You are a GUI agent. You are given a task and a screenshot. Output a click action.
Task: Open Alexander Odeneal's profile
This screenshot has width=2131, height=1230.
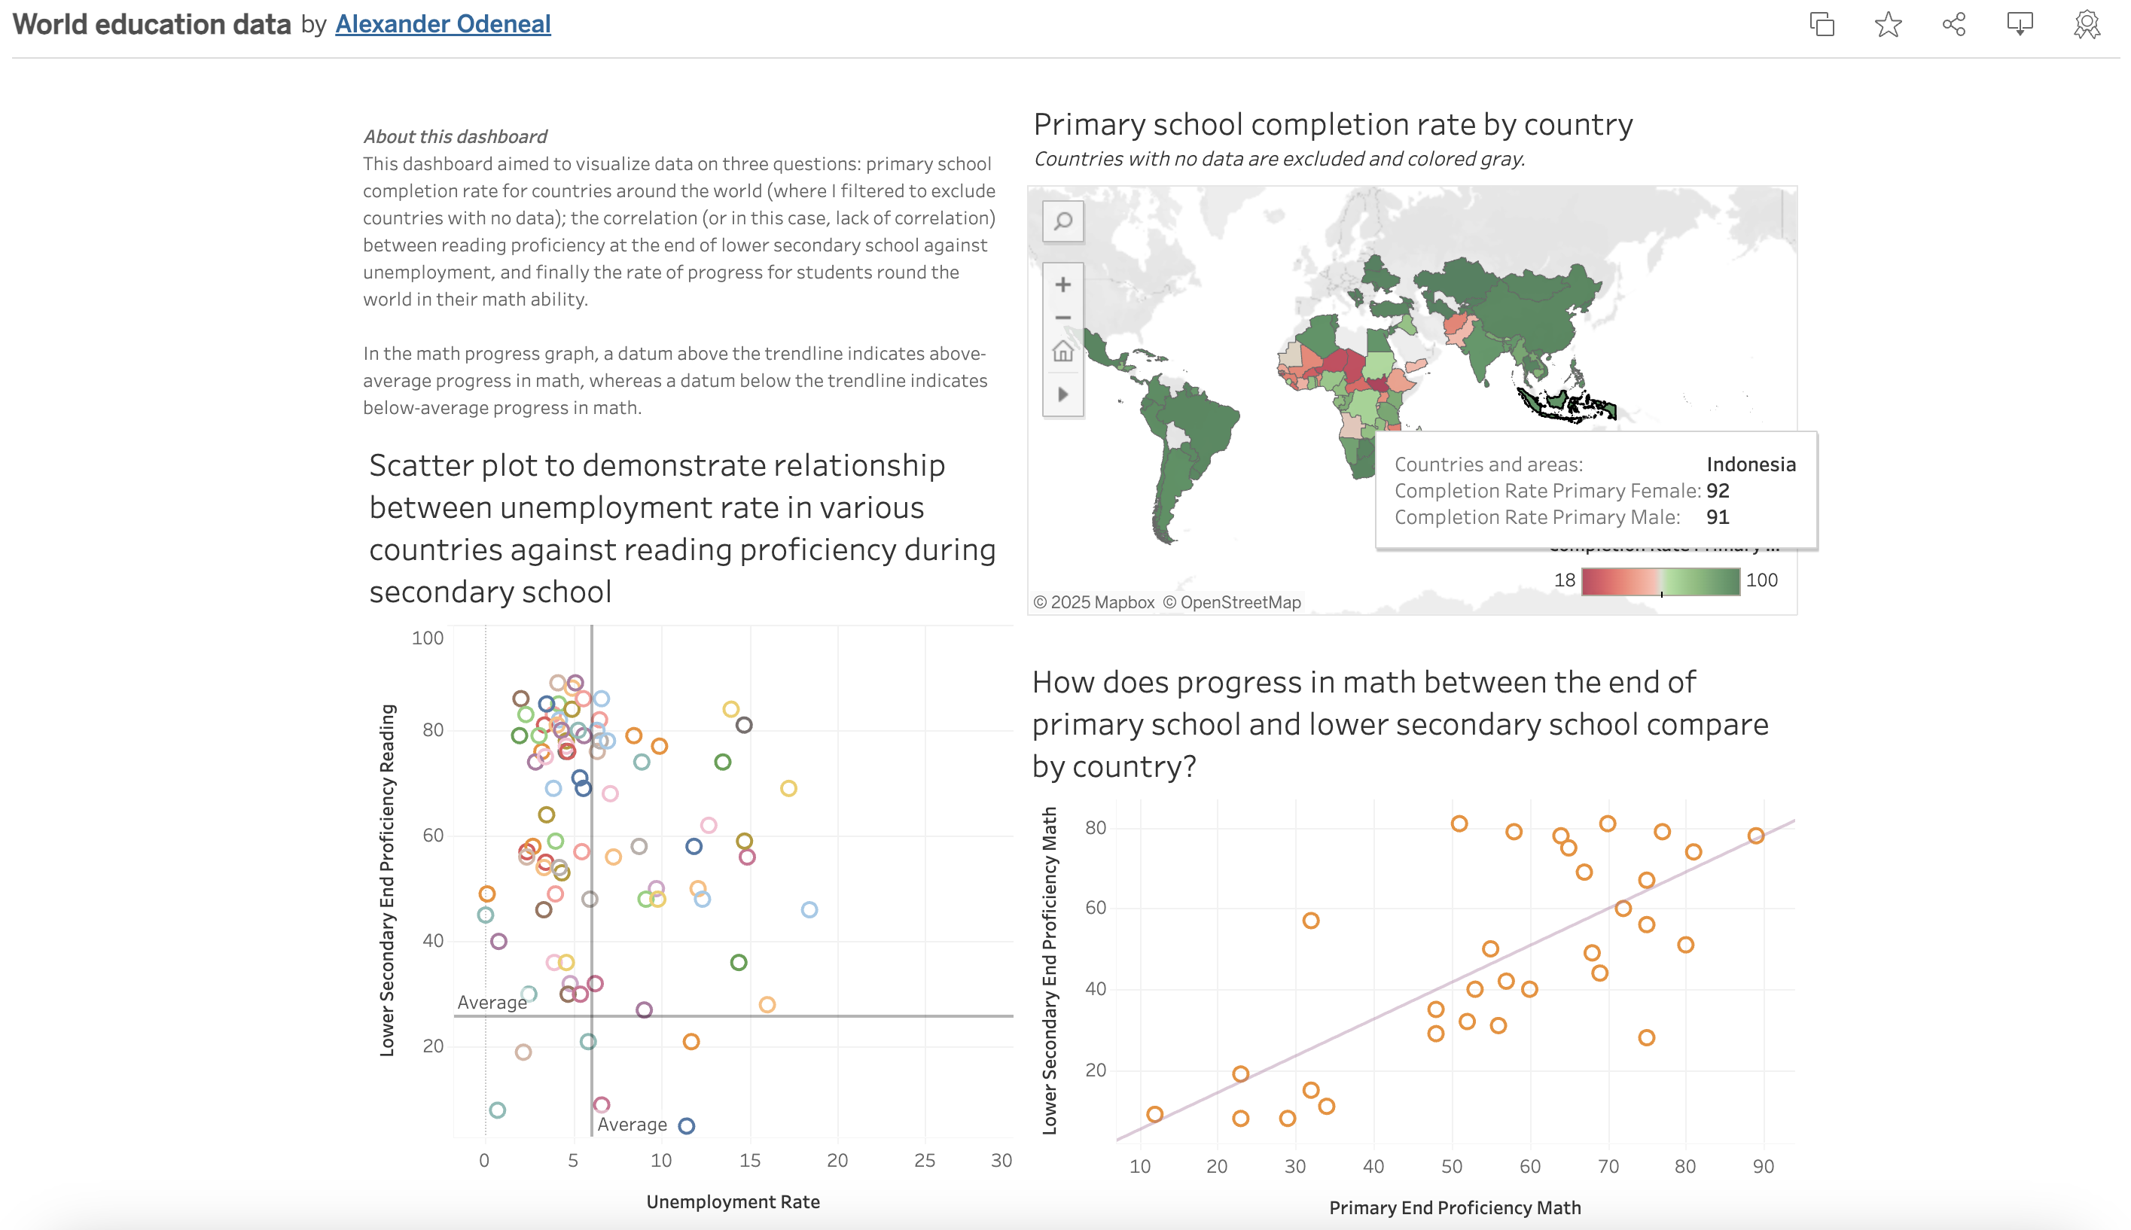[443, 23]
